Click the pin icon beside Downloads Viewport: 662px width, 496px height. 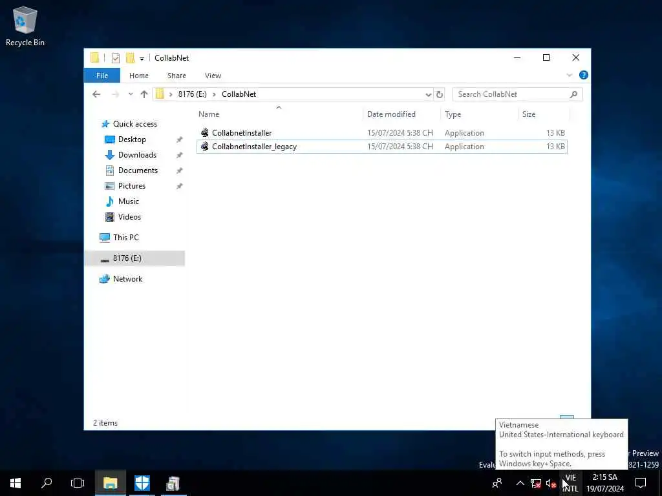pyautogui.click(x=180, y=155)
